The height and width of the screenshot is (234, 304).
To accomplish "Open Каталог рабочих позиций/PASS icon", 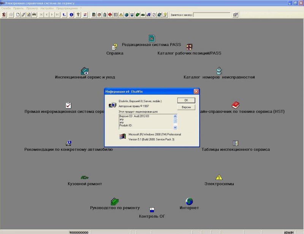I will click(189, 47).
